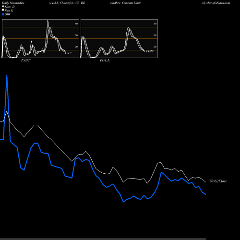Click the blue OBV legend swatch
This screenshot has height=240, width=240.
[x=3, y=14]
